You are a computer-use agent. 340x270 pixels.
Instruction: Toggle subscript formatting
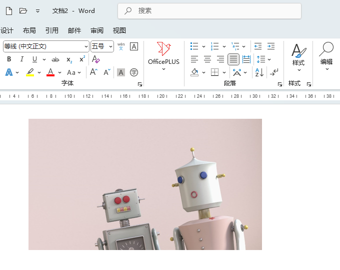(69, 59)
